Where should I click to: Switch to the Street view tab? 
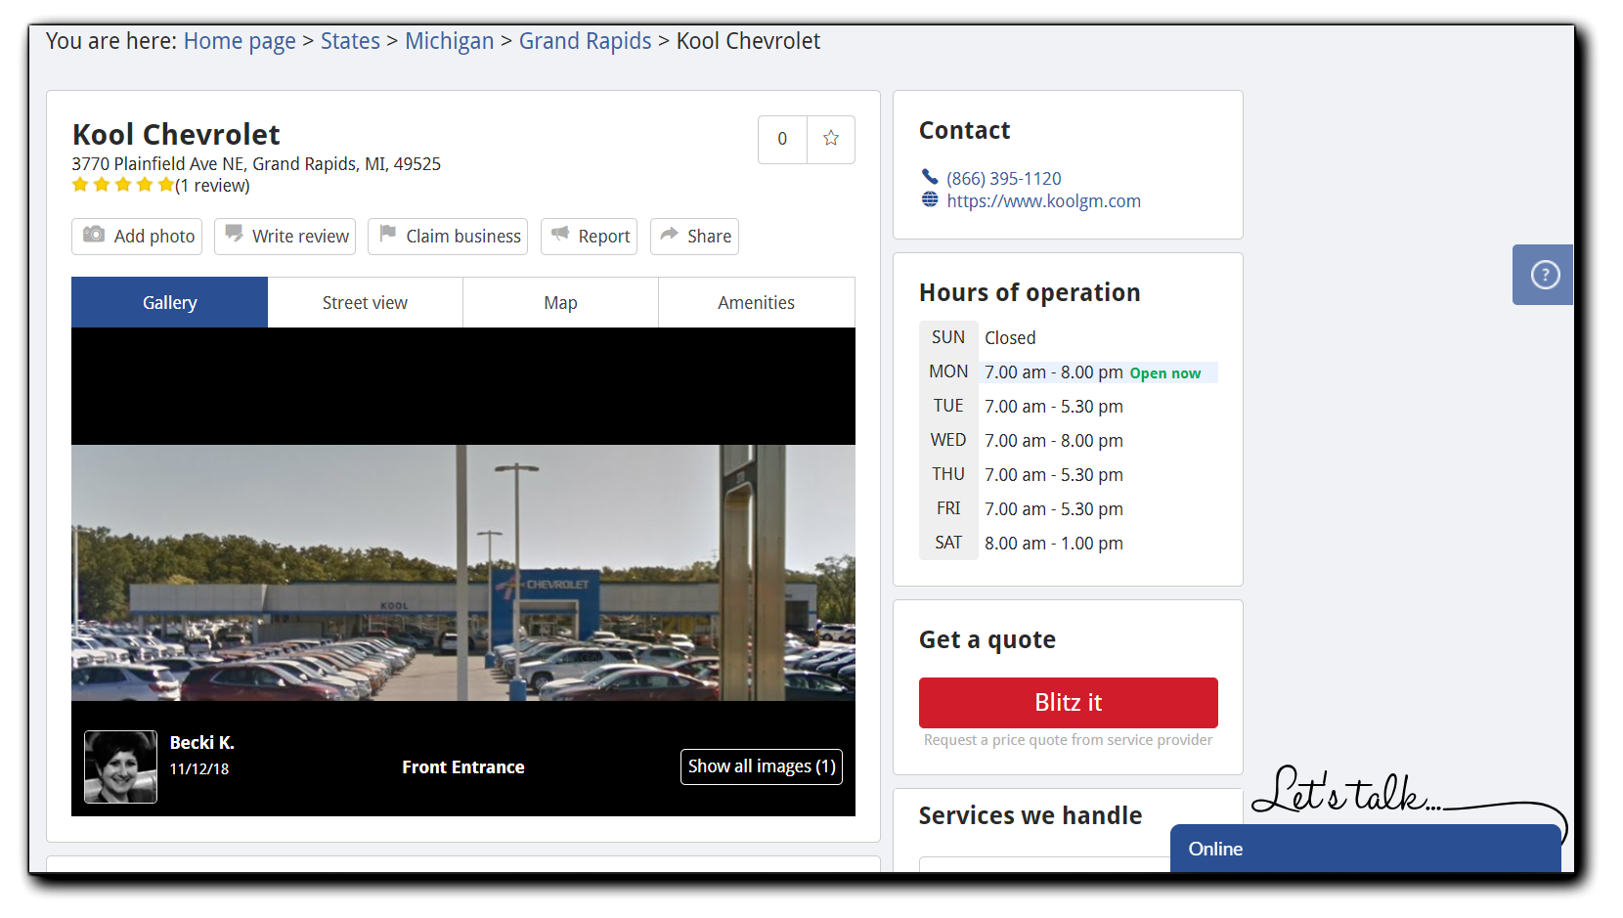tap(365, 303)
